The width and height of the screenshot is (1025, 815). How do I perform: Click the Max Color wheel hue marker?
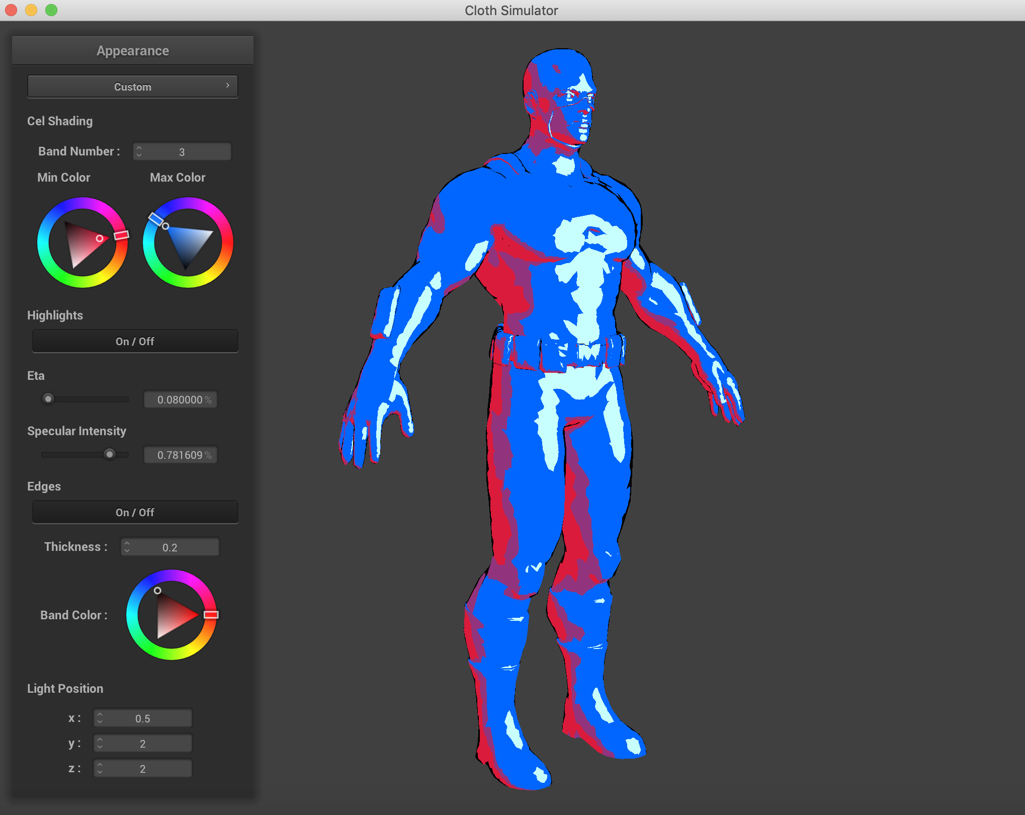(155, 219)
